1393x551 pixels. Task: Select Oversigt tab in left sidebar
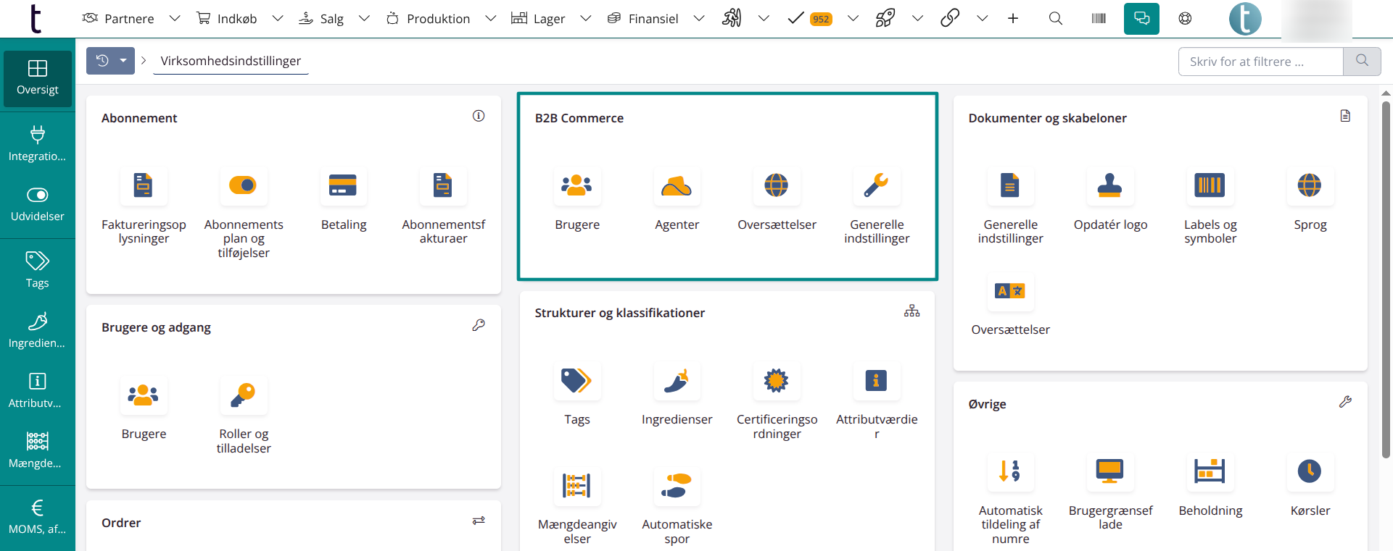38,78
